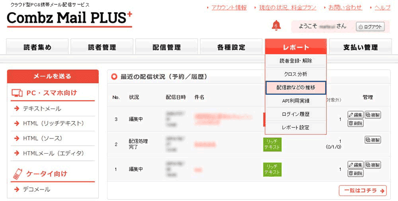Click the 管理 column header
This screenshot has width=398, height=201.
point(367,97)
